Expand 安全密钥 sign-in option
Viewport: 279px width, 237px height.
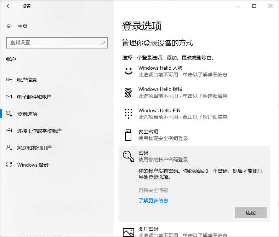pyautogui.click(x=194, y=135)
